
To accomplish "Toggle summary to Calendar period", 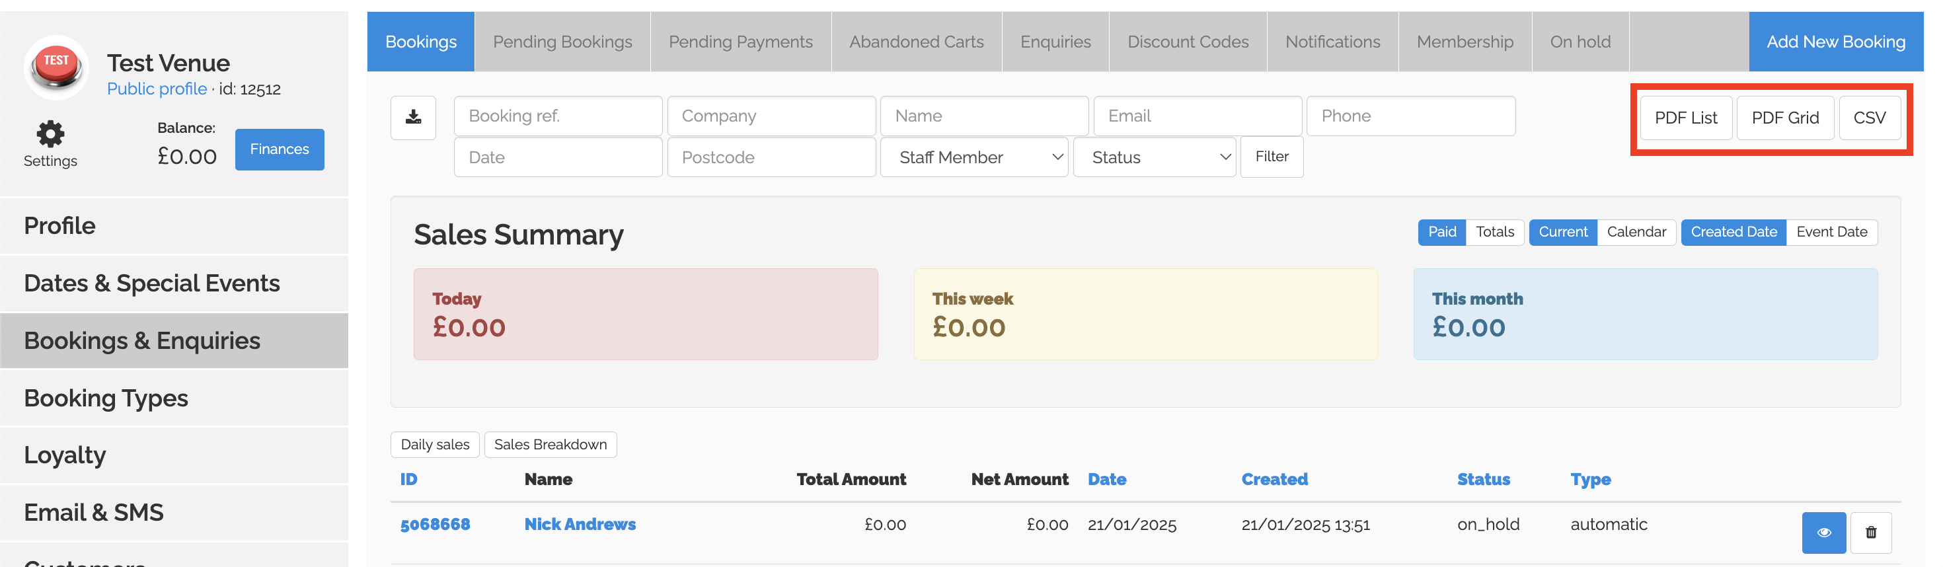I will pos(1635,232).
